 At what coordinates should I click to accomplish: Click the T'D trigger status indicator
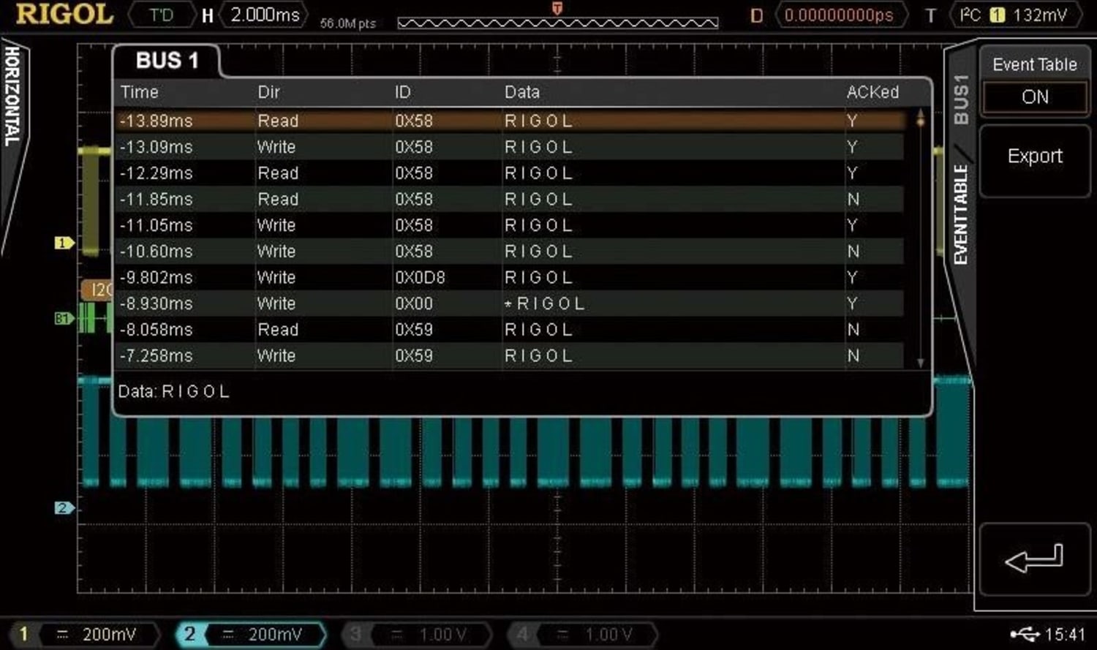tap(162, 13)
